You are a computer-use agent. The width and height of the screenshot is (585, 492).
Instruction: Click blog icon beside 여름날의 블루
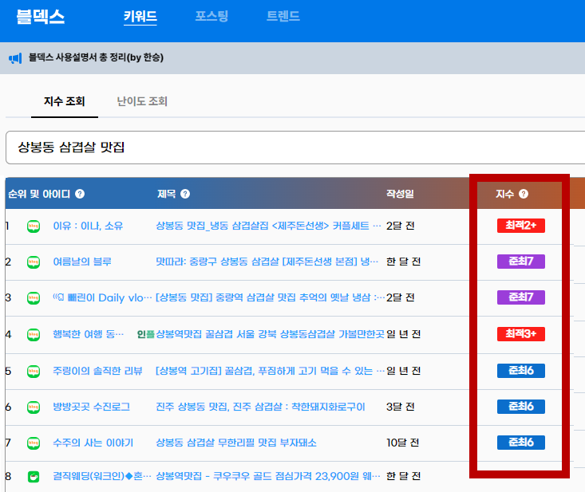coord(34,262)
